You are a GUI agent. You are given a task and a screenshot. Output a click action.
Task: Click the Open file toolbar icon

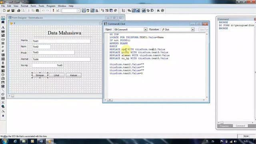point(8,11)
